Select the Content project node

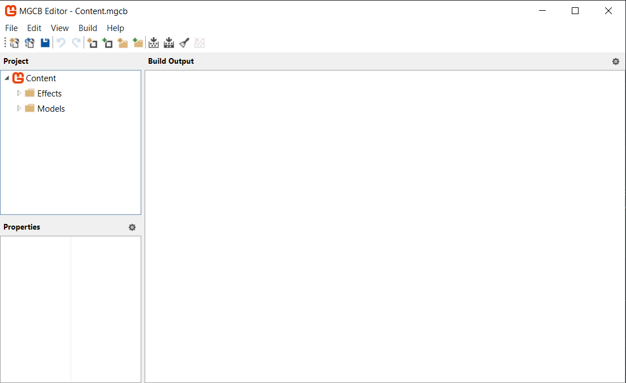[41, 78]
